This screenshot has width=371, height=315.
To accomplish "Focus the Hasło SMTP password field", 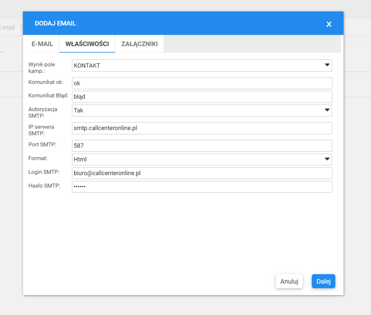I will [202, 187].
